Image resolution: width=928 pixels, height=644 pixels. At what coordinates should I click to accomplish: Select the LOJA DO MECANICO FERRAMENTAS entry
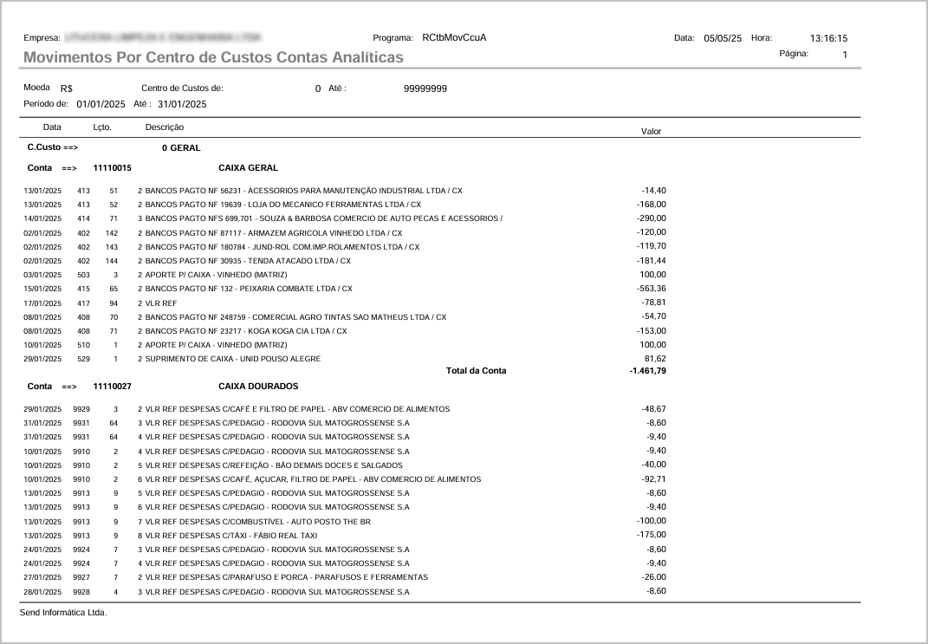pyautogui.click(x=345, y=205)
